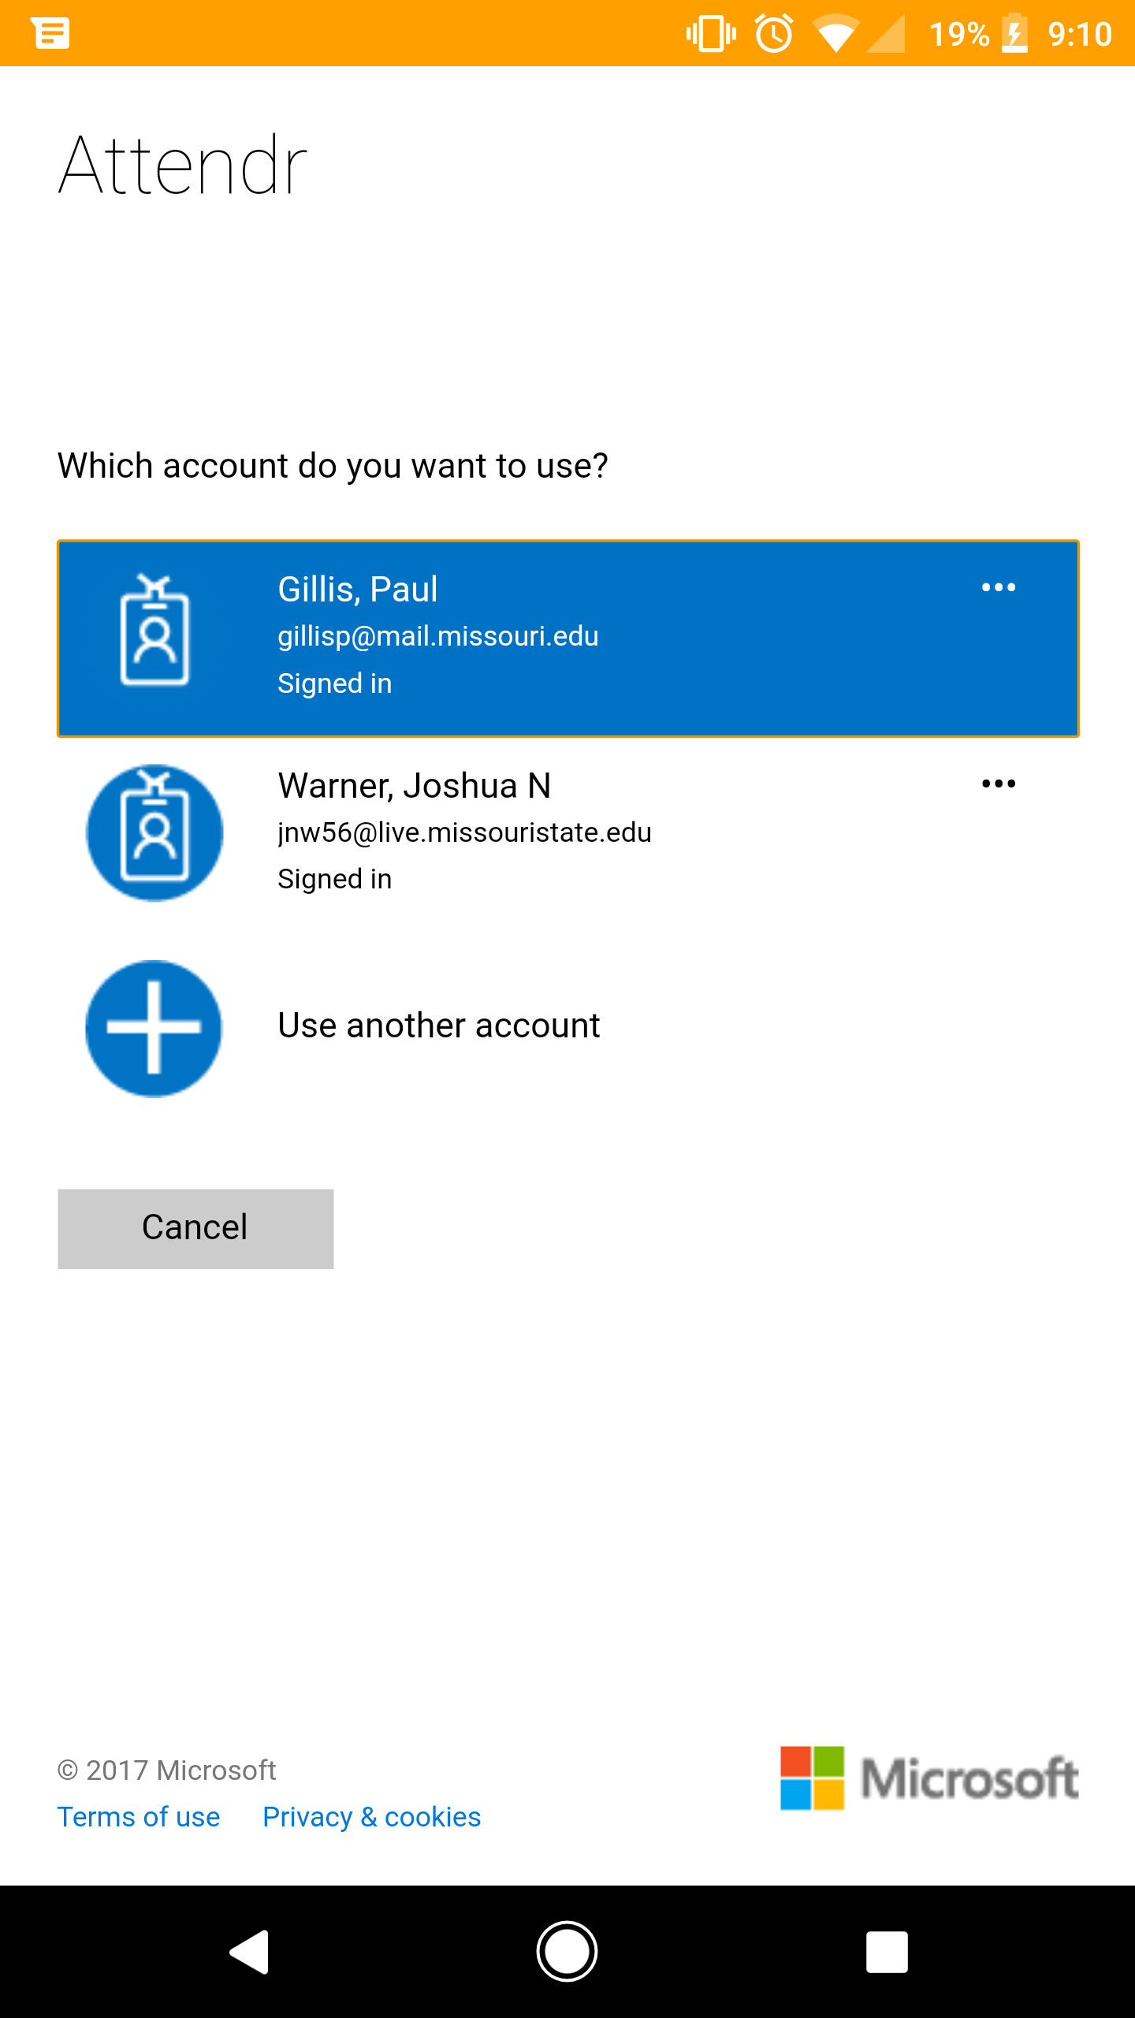
Task: Tap the Android recent apps button
Action: tap(887, 1952)
